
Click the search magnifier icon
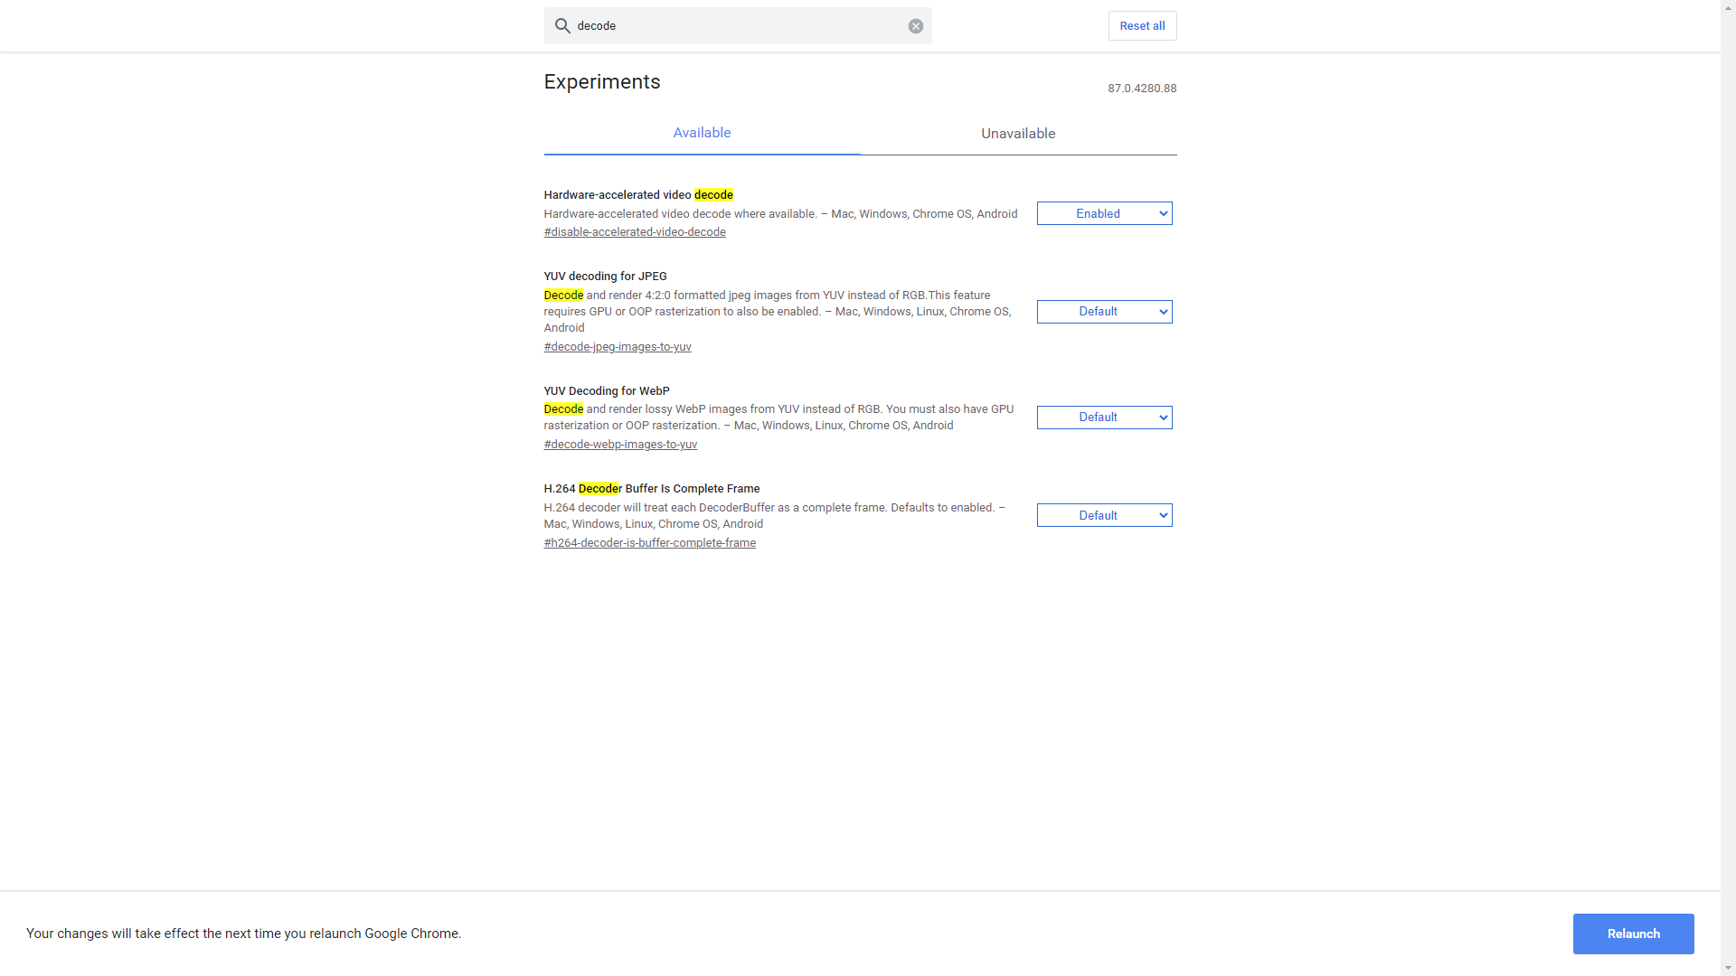[561, 26]
